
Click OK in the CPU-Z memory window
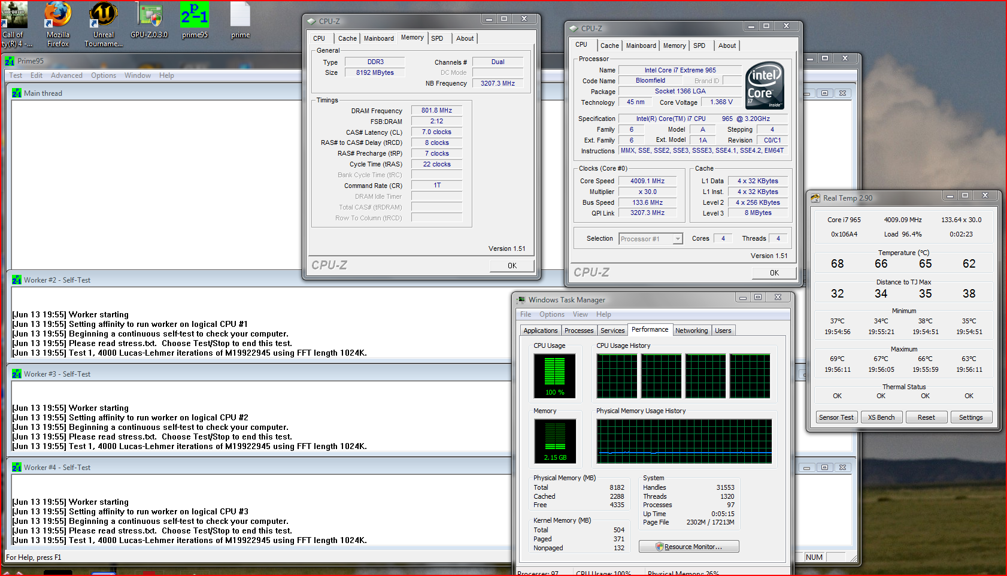(x=512, y=266)
